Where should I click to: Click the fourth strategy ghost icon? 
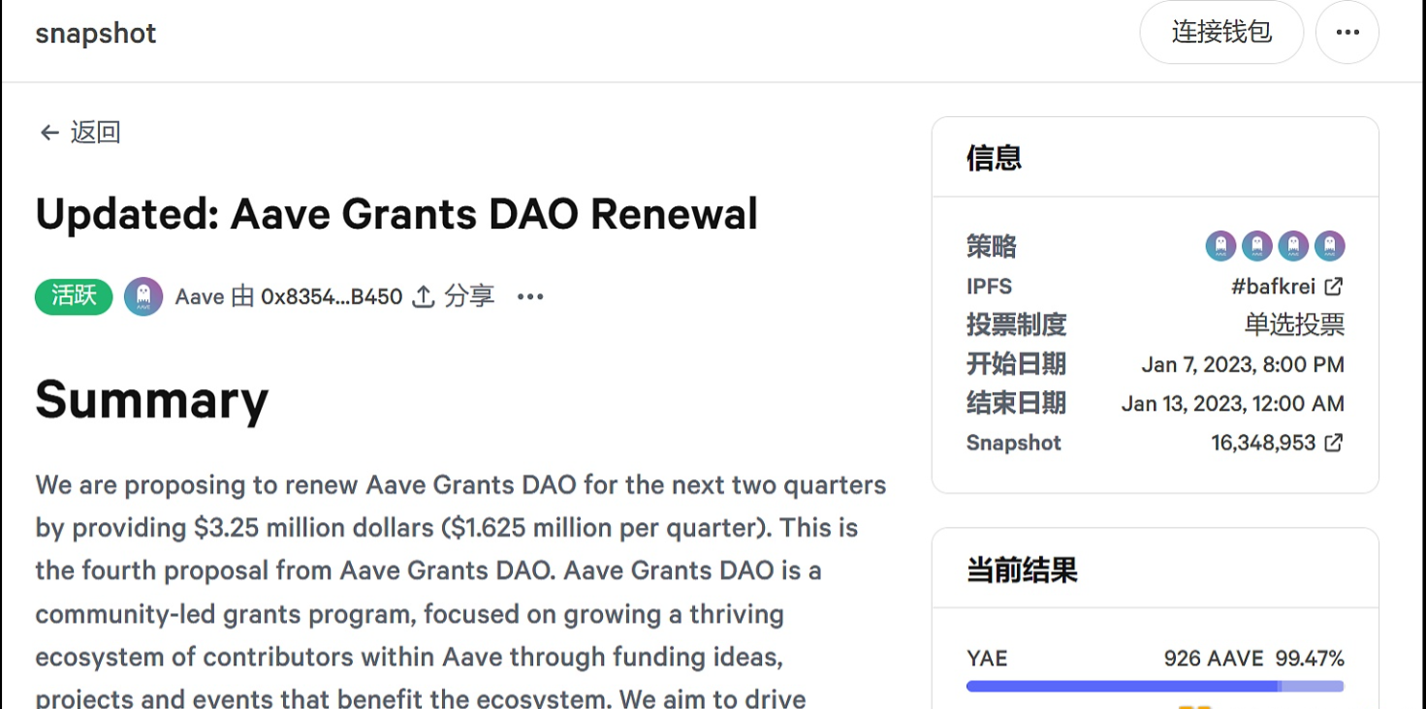tap(1329, 246)
